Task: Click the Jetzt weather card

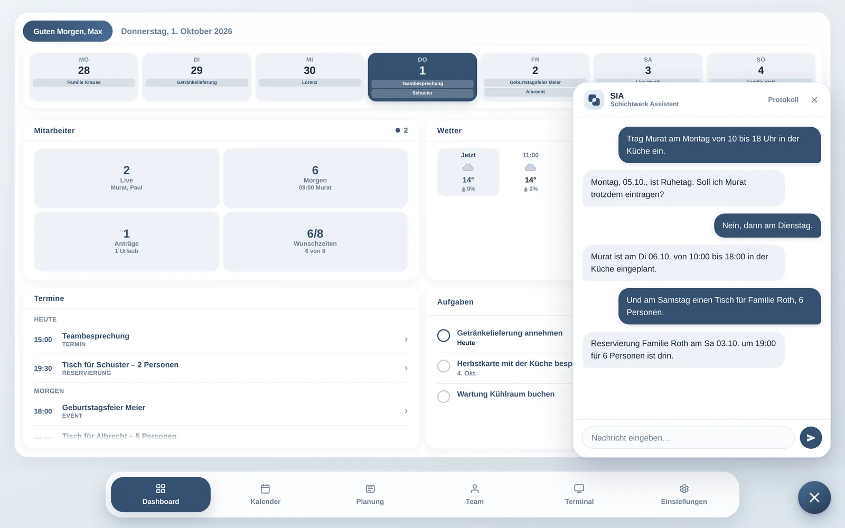Action: [x=468, y=172]
